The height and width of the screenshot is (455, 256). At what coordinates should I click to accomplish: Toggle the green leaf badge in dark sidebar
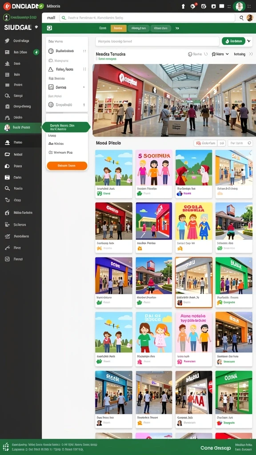pyautogui.click(x=36, y=52)
